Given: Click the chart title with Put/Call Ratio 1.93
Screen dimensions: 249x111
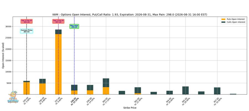Looking at the screenshot, I should click(x=130, y=15).
